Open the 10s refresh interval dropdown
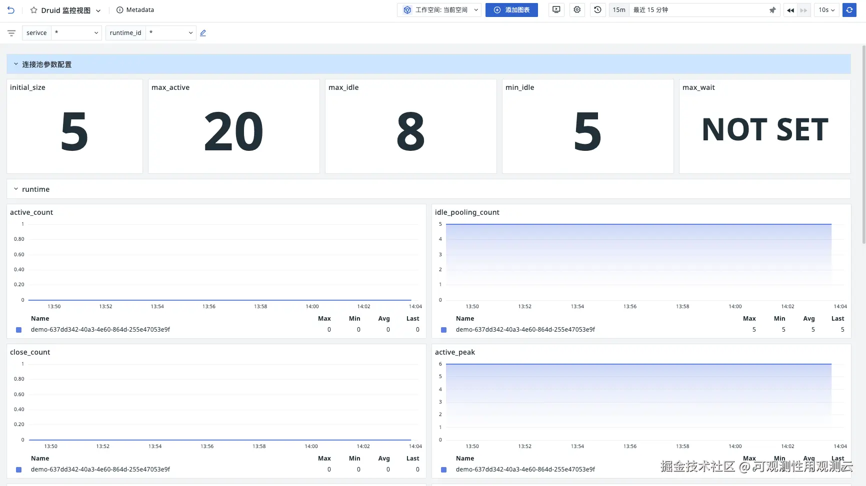 coord(826,10)
